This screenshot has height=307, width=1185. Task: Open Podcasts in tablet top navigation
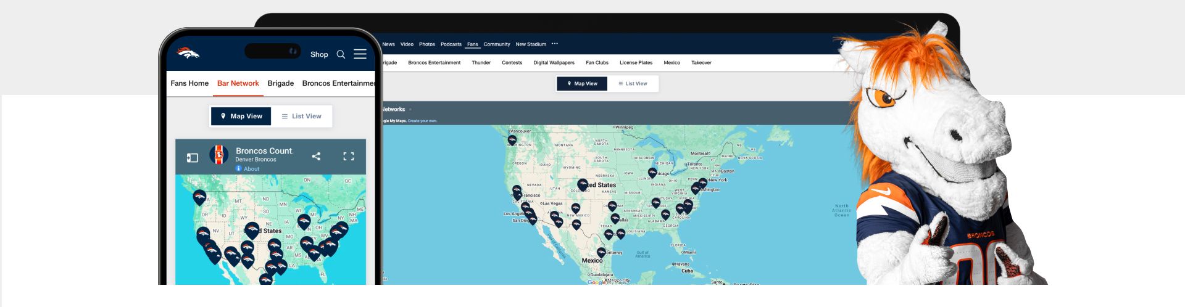coord(451,44)
